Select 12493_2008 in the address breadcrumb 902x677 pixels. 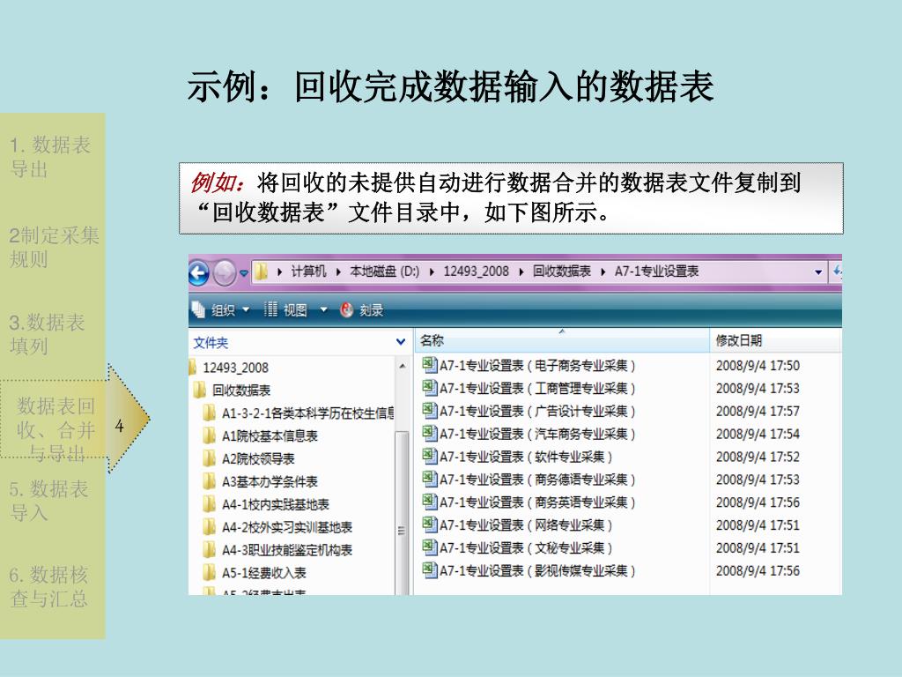click(x=476, y=272)
